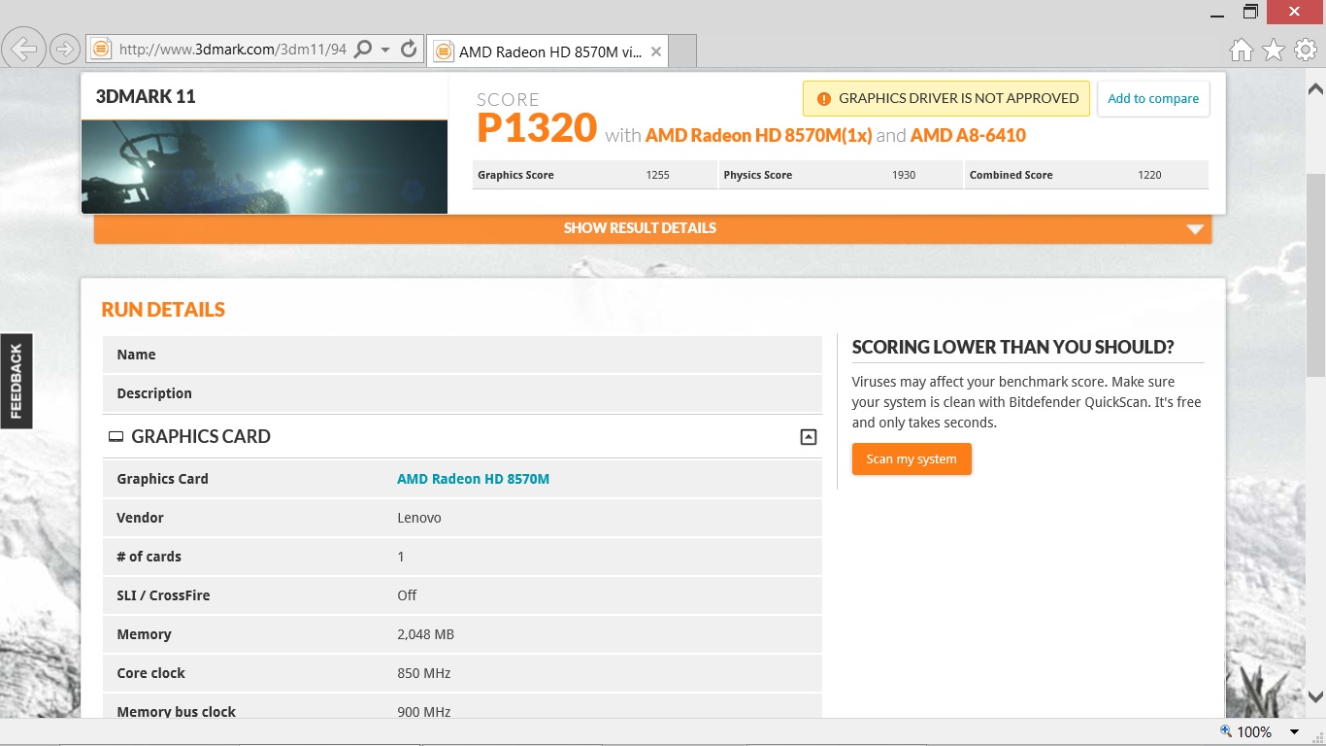This screenshot has width=1326, height=746.
Task: Click the SLI / CrossFire value Off
Action: click(x=407, y=595)
